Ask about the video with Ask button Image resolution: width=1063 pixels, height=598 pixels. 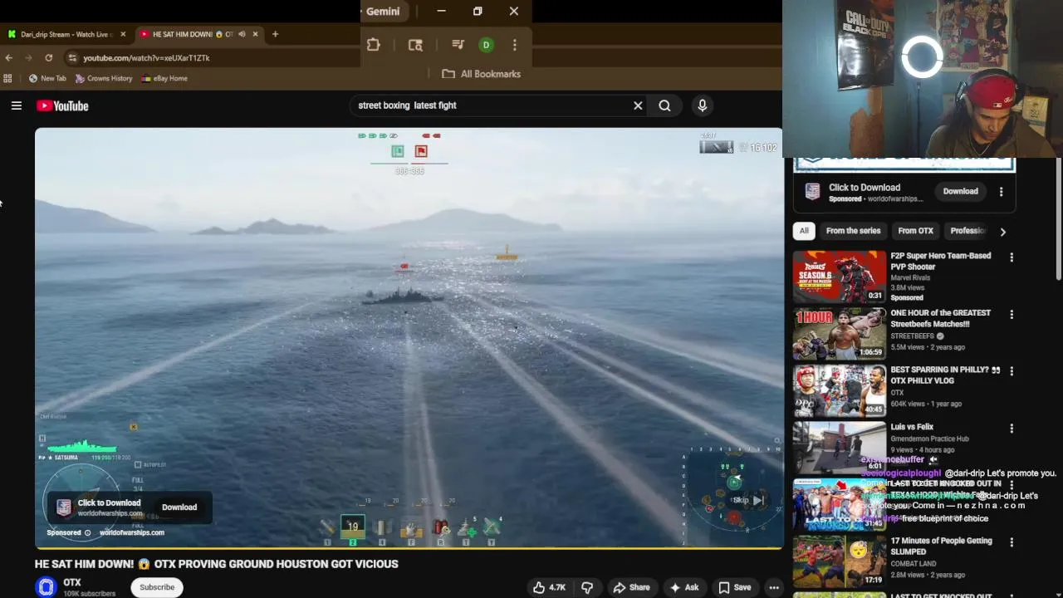(x=684, y=587)
